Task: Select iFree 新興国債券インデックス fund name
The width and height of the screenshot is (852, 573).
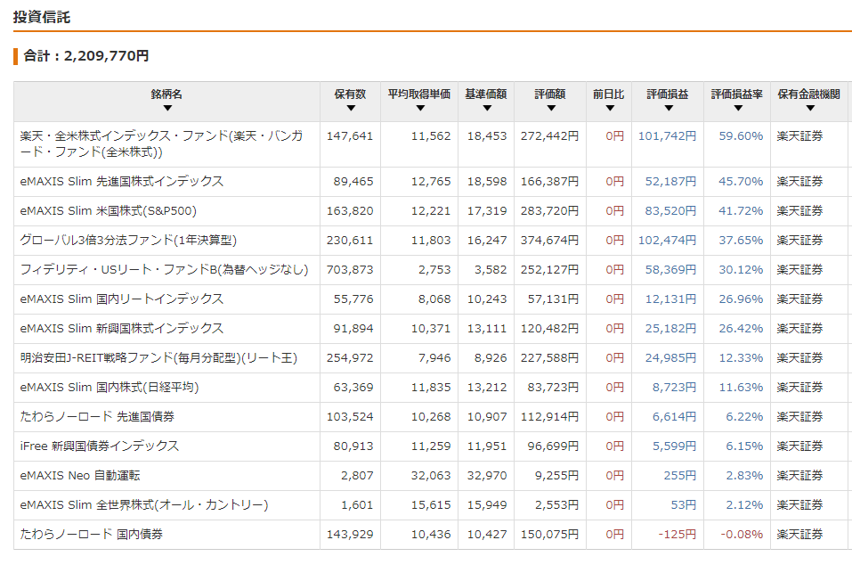Action: [x=100, y=446]
